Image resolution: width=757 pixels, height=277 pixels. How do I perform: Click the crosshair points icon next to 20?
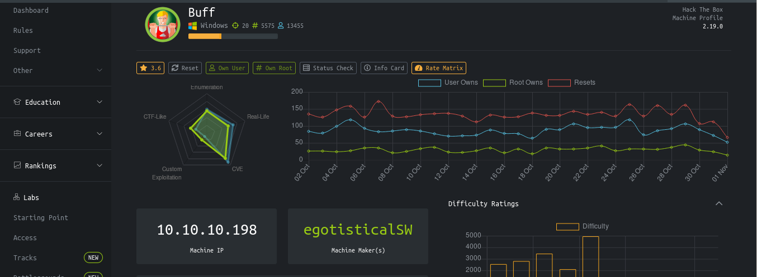tap(235, 26)
